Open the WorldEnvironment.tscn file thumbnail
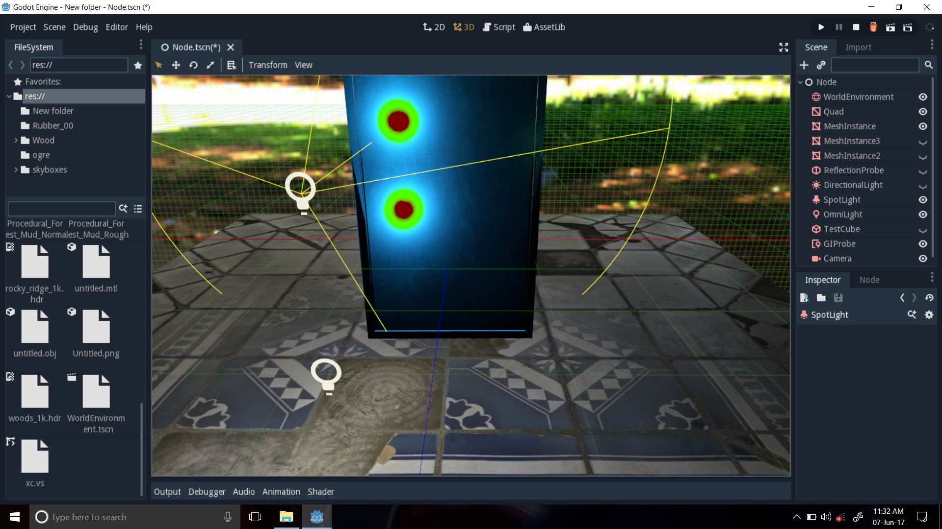The width and height of the screenshot is (942, 529). click(97, 391)
